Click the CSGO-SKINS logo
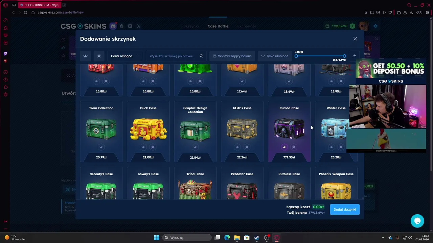 [x=84, y=26]
